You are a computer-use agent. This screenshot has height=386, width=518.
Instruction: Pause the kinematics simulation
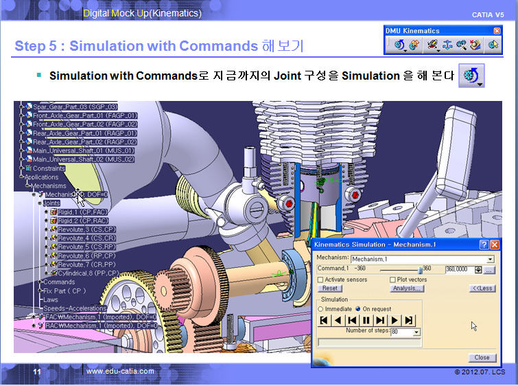pos(366,320)
